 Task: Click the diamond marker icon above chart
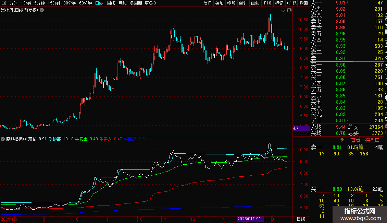(283, 10)
